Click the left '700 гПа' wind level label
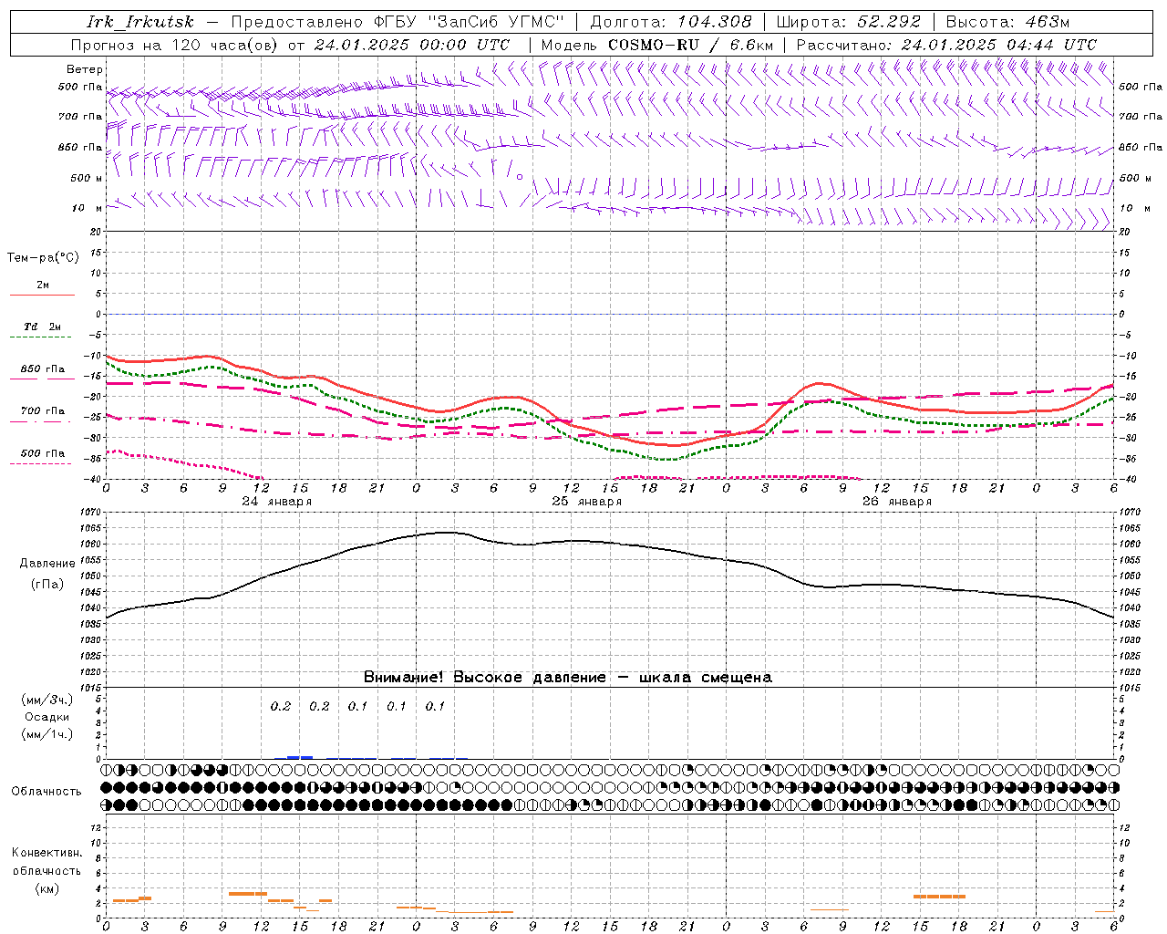Image resolution: width=1167 pixels, height=934 pixels. click(x=80, y=117)
